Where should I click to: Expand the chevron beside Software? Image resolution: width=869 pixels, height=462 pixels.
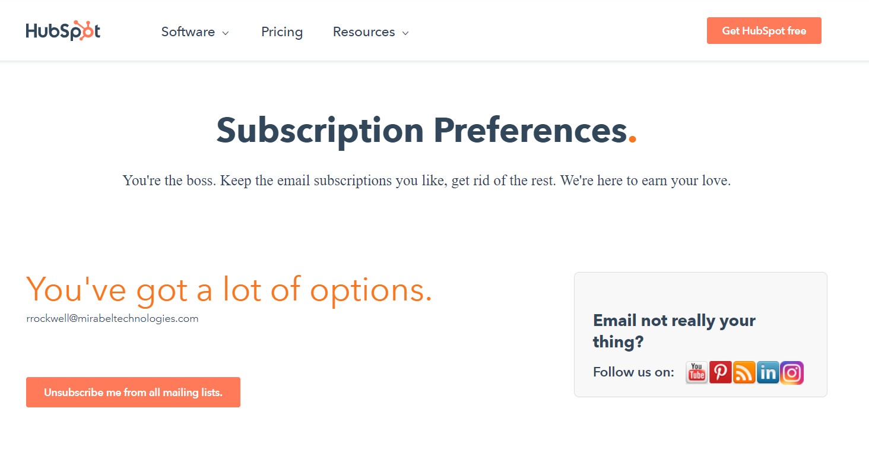[x=226, y=33]
